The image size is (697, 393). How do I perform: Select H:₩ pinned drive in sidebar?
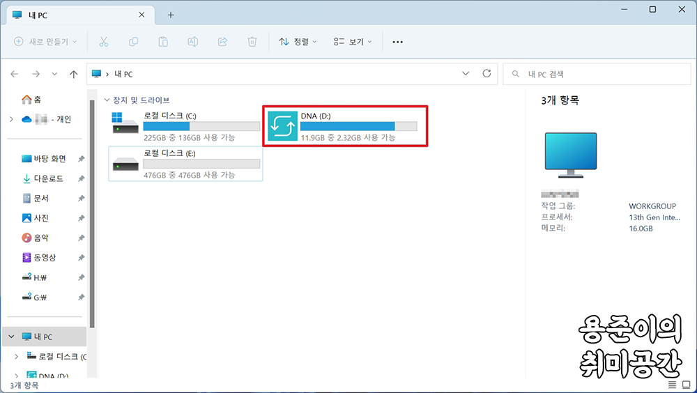click(x=35, y=277)
